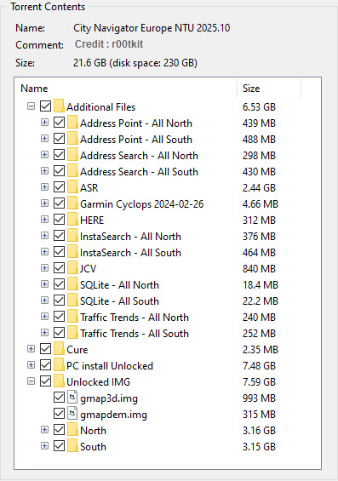338x481 pixels.
Task: Click the Additional Files folder icon
Action: (x=59, y=106)
